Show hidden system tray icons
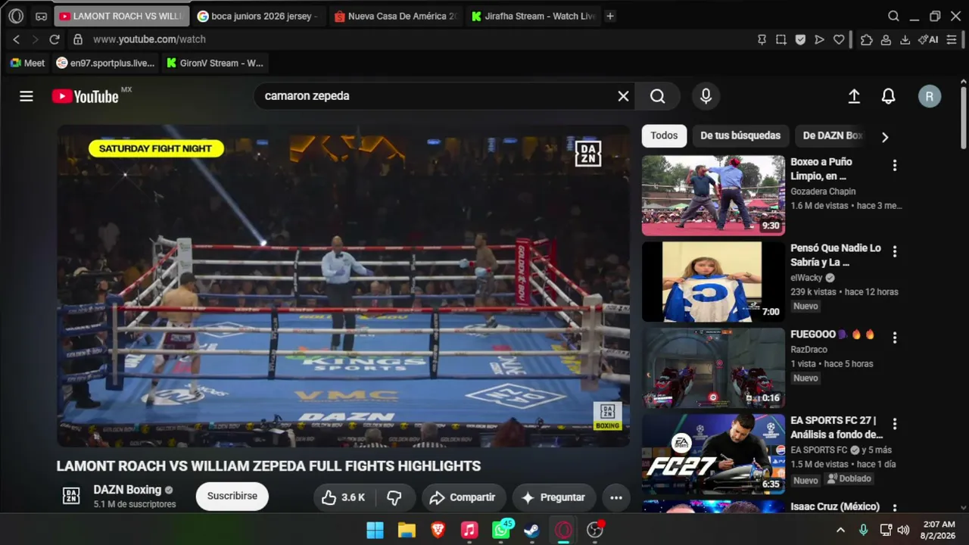The width and height of the screenshot is (969, 545). click(x=840, y=530)
